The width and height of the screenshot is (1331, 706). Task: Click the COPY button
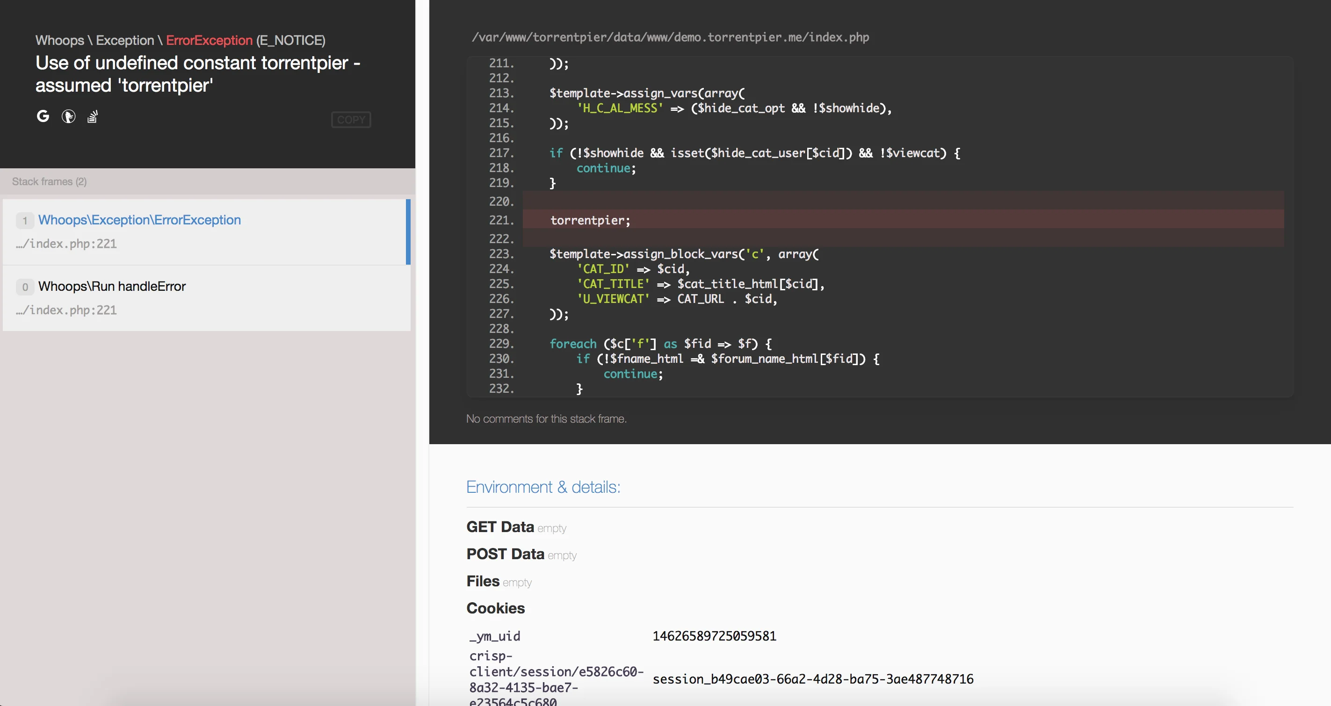(x=351, y=120)
